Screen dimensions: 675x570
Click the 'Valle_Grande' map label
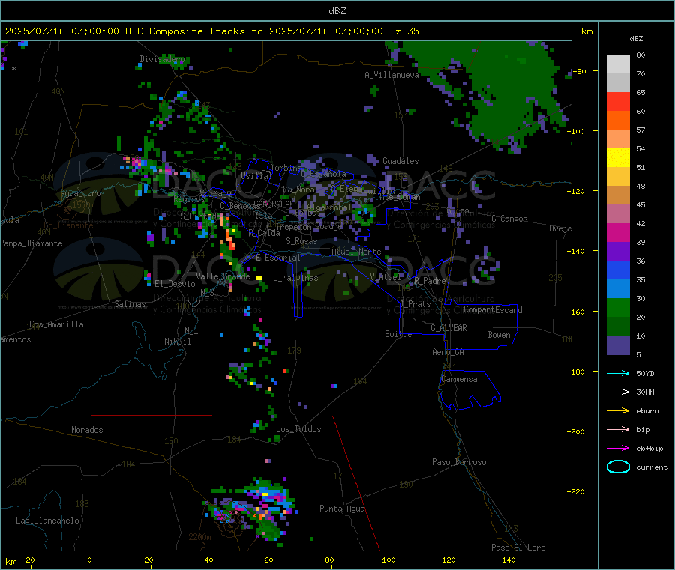point(223,276)
